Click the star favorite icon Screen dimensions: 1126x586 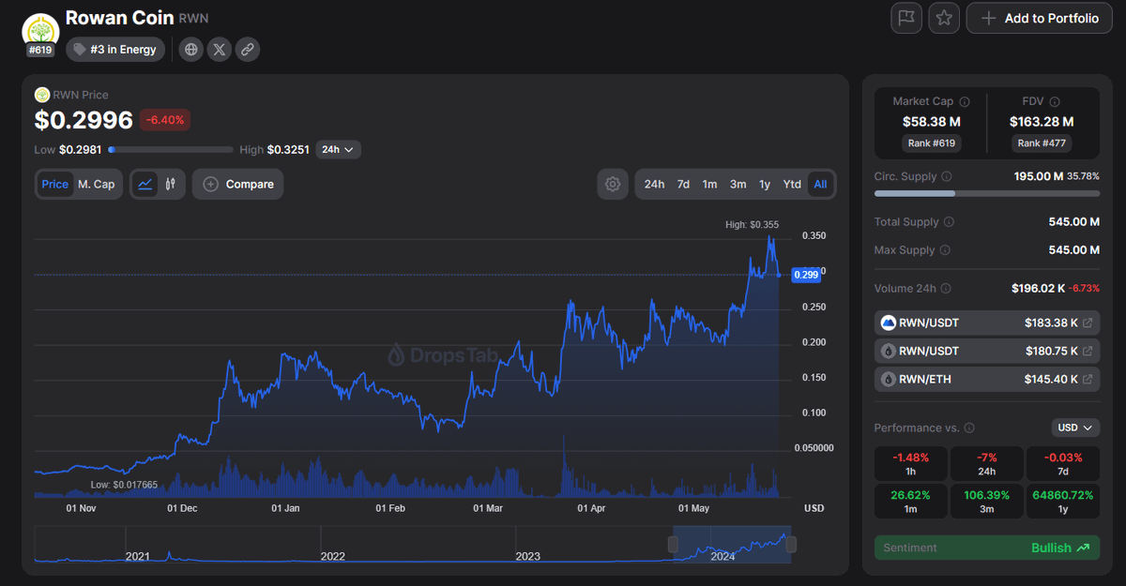pos(944,18)
